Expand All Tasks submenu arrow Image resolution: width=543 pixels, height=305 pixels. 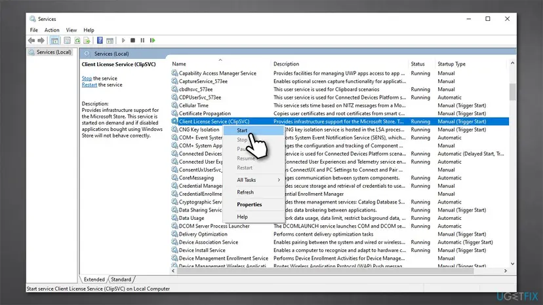pos(279,180)
